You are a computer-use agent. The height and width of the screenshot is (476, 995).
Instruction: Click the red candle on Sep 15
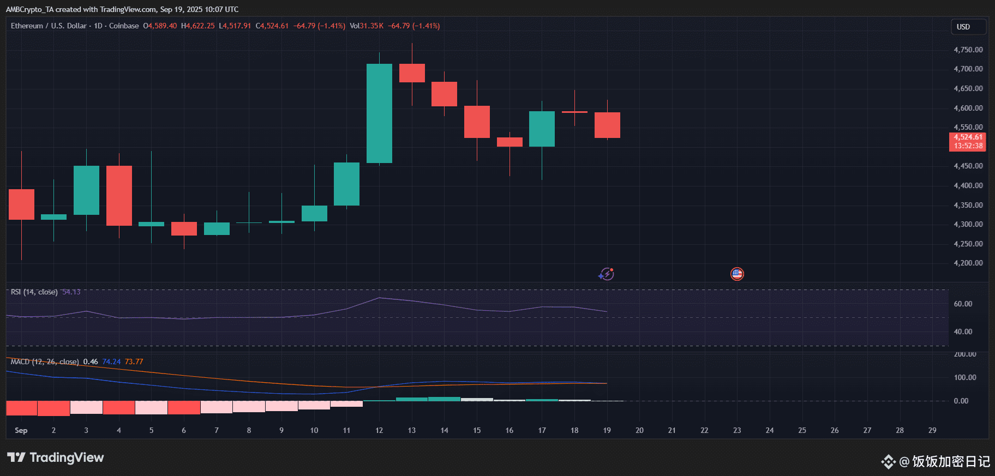click(x=477, y=122)
